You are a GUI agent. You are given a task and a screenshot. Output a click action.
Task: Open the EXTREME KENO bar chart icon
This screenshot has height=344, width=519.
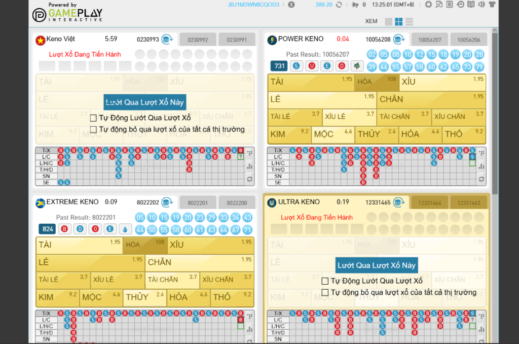click(x=250, y=329)
